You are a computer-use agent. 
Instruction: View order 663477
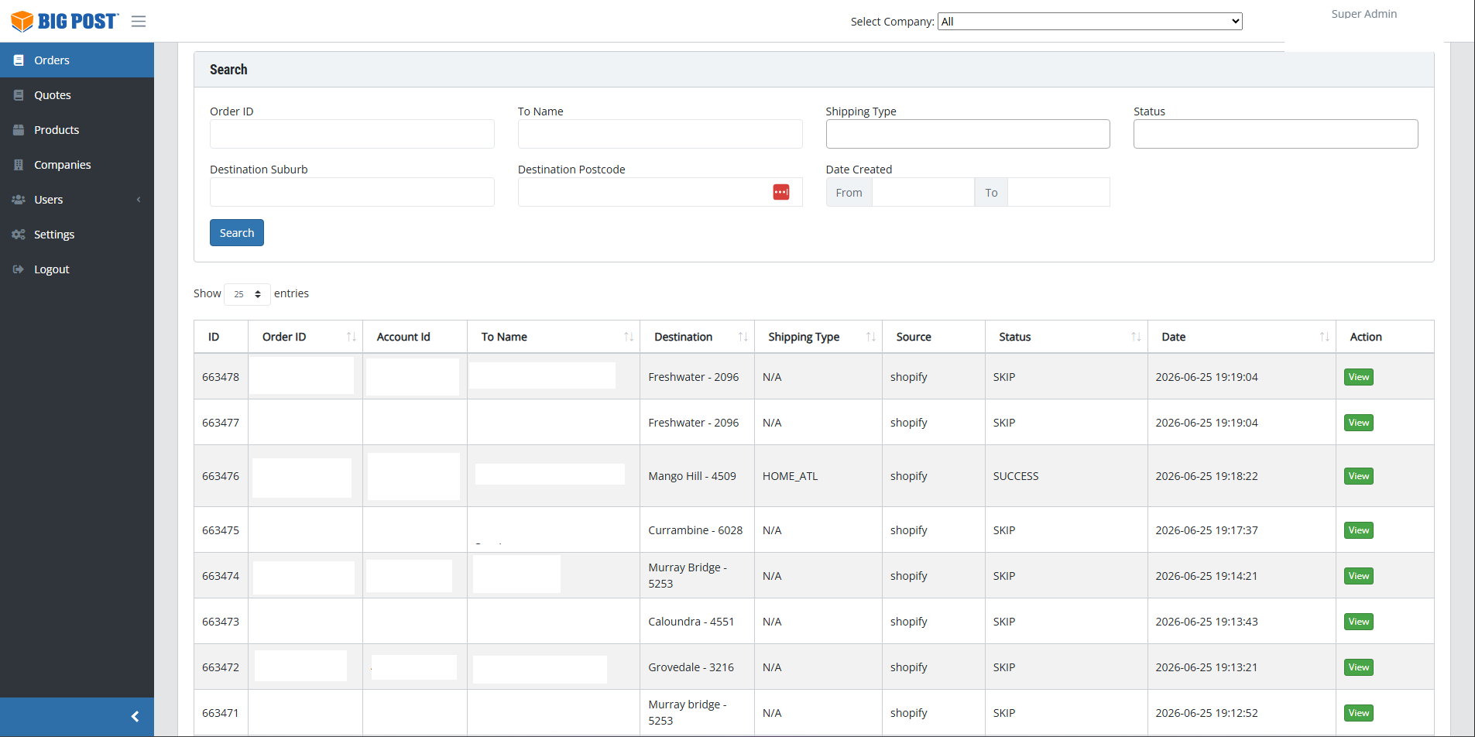click(x=1358, y=423)
